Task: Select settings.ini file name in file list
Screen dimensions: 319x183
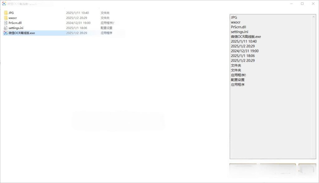Action: (16, 28)
